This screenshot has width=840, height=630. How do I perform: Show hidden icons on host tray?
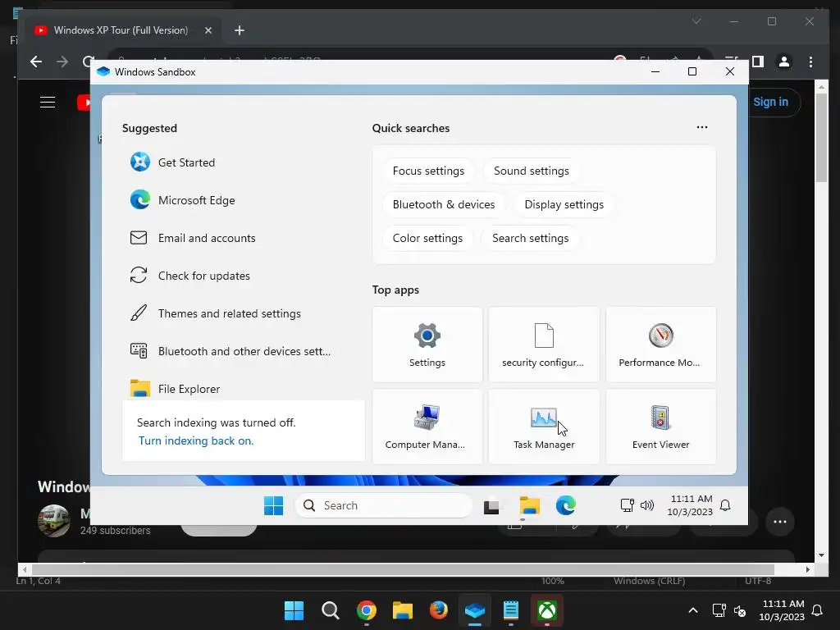click(x=692, y=610)
